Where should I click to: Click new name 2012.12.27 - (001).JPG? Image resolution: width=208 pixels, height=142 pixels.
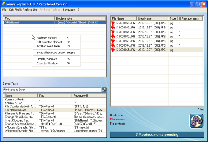152,28
